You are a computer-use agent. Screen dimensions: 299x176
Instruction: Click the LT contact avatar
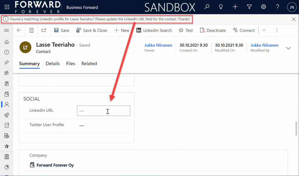click(25, 47)
